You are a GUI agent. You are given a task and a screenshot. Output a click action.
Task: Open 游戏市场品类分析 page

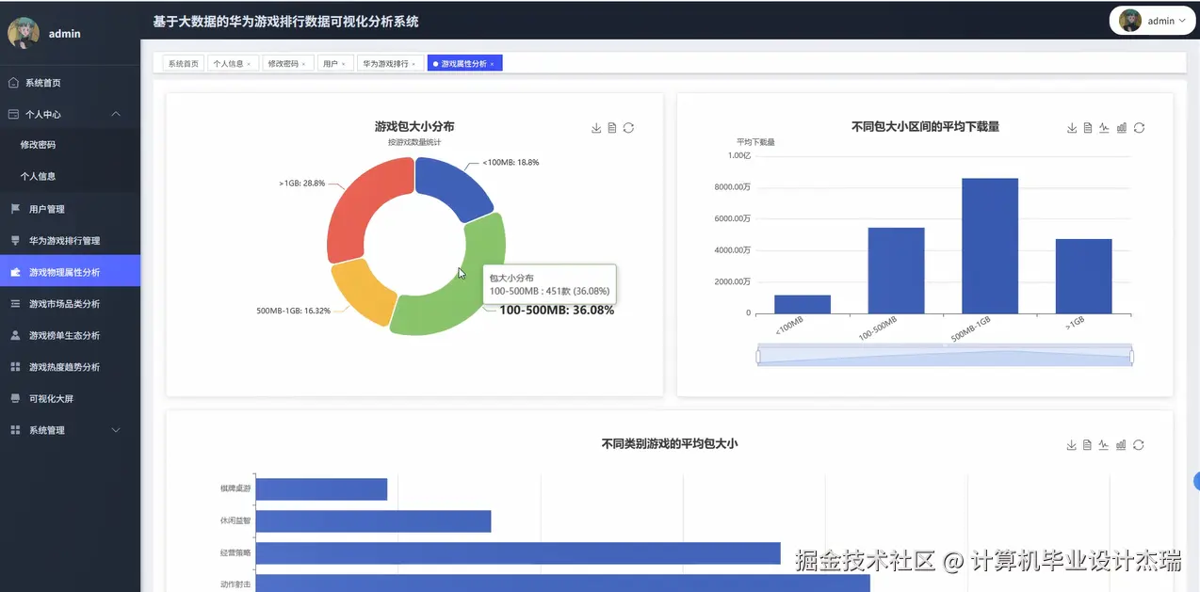70,304
